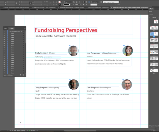Click the fill color swatch
Screen dimensions: 159x132
coord(60,2)
